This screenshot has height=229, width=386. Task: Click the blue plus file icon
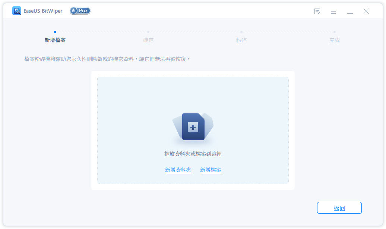(x=193, y=127)
